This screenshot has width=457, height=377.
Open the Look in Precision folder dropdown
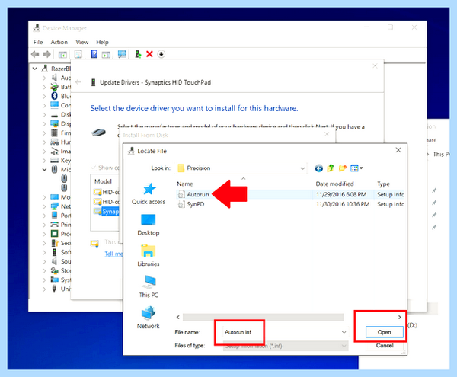[302, 168]
